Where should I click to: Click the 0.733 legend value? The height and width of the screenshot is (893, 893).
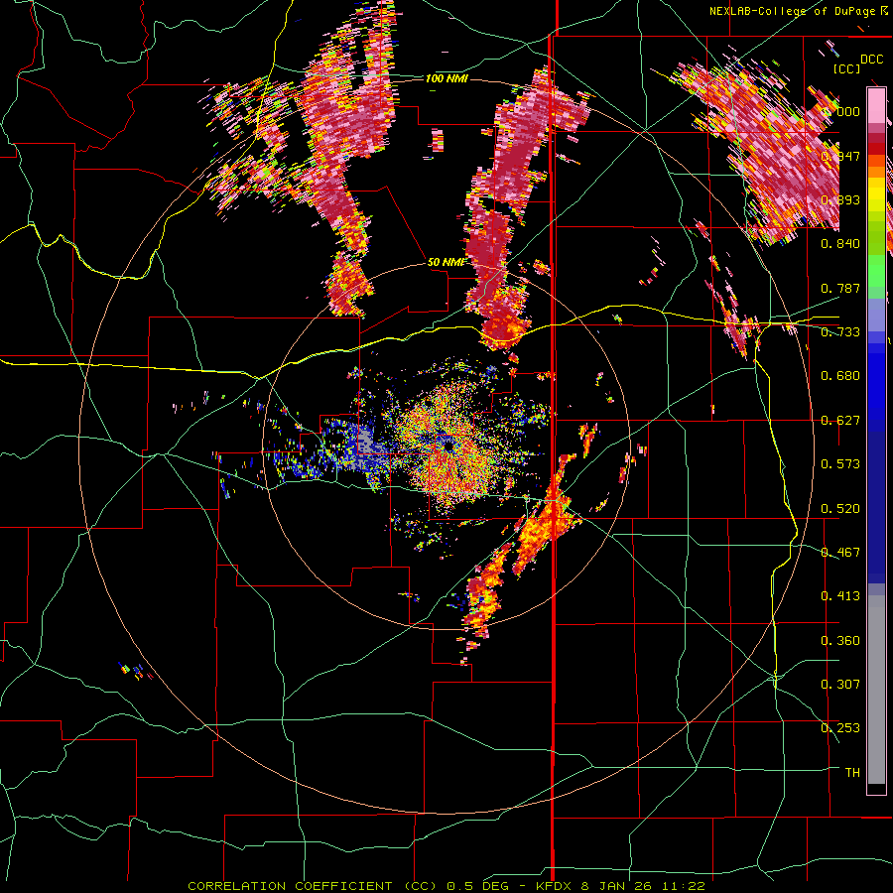pos(840,332)
